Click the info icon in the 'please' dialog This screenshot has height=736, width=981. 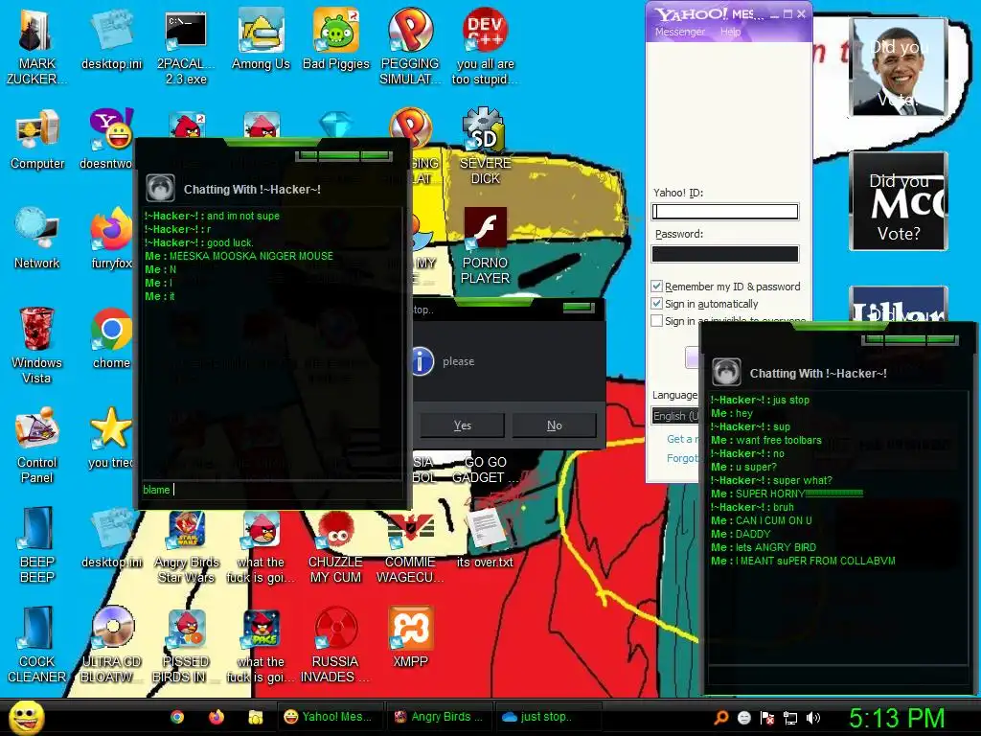coord(422,361)
